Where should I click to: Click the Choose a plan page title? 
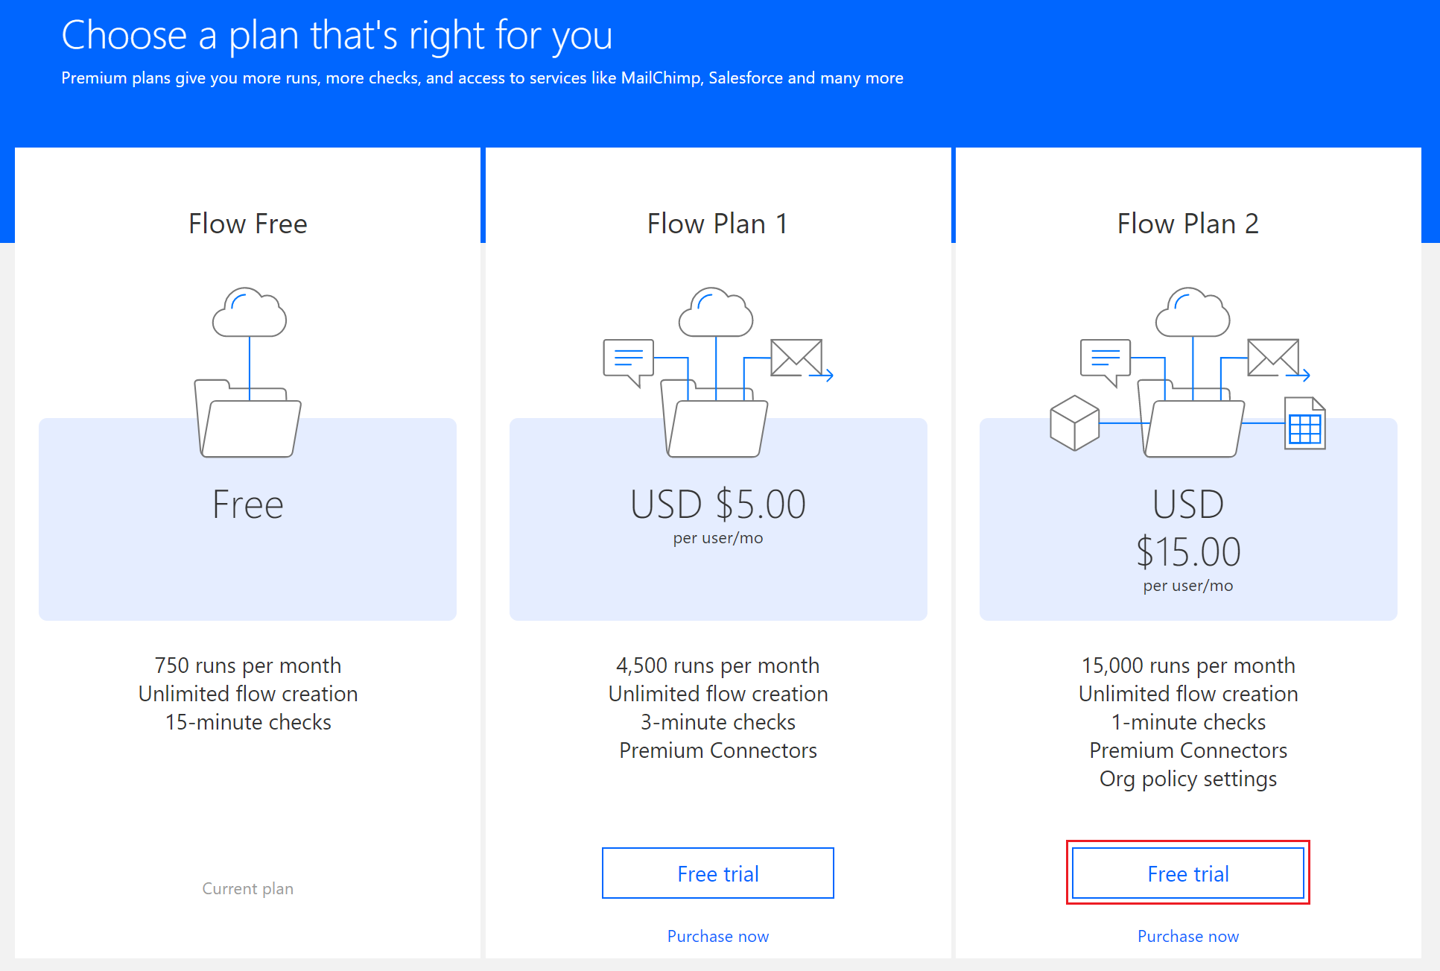(x=337, y=35)
